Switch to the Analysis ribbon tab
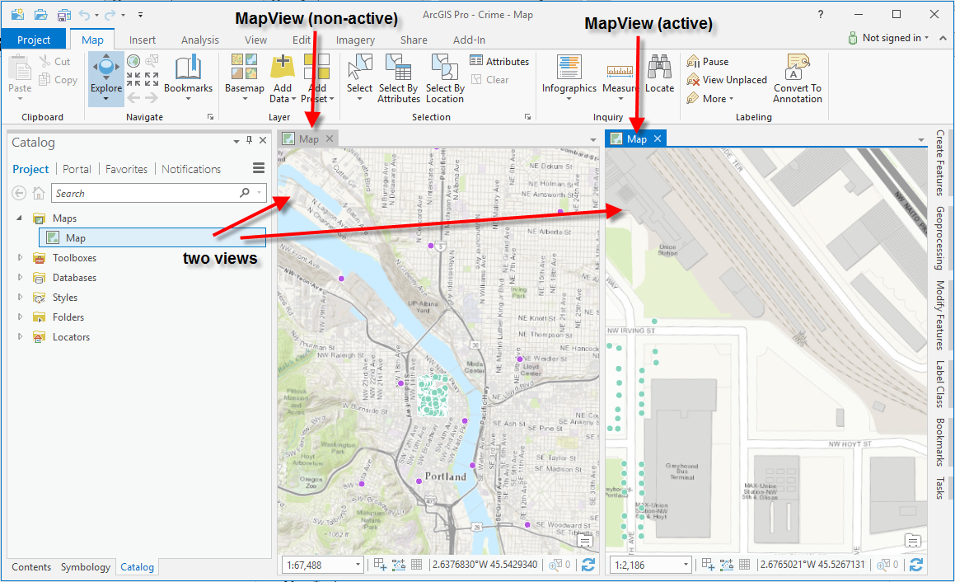The width and height of the screenshot is (955, 582). (x=200, y=39)
